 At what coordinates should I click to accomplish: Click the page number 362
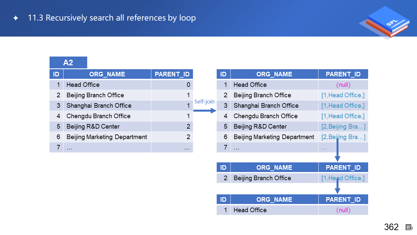click(391, 227)
